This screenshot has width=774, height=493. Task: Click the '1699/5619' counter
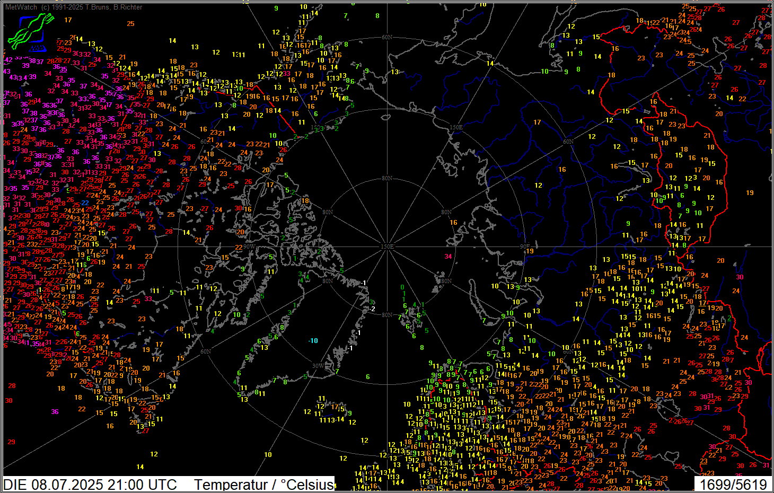click(x=733, y=485)
